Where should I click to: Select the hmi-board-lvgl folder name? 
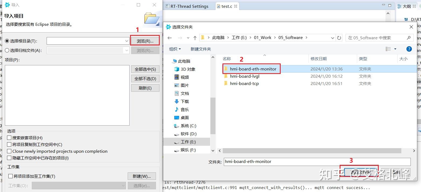click(x=245, y=76)
